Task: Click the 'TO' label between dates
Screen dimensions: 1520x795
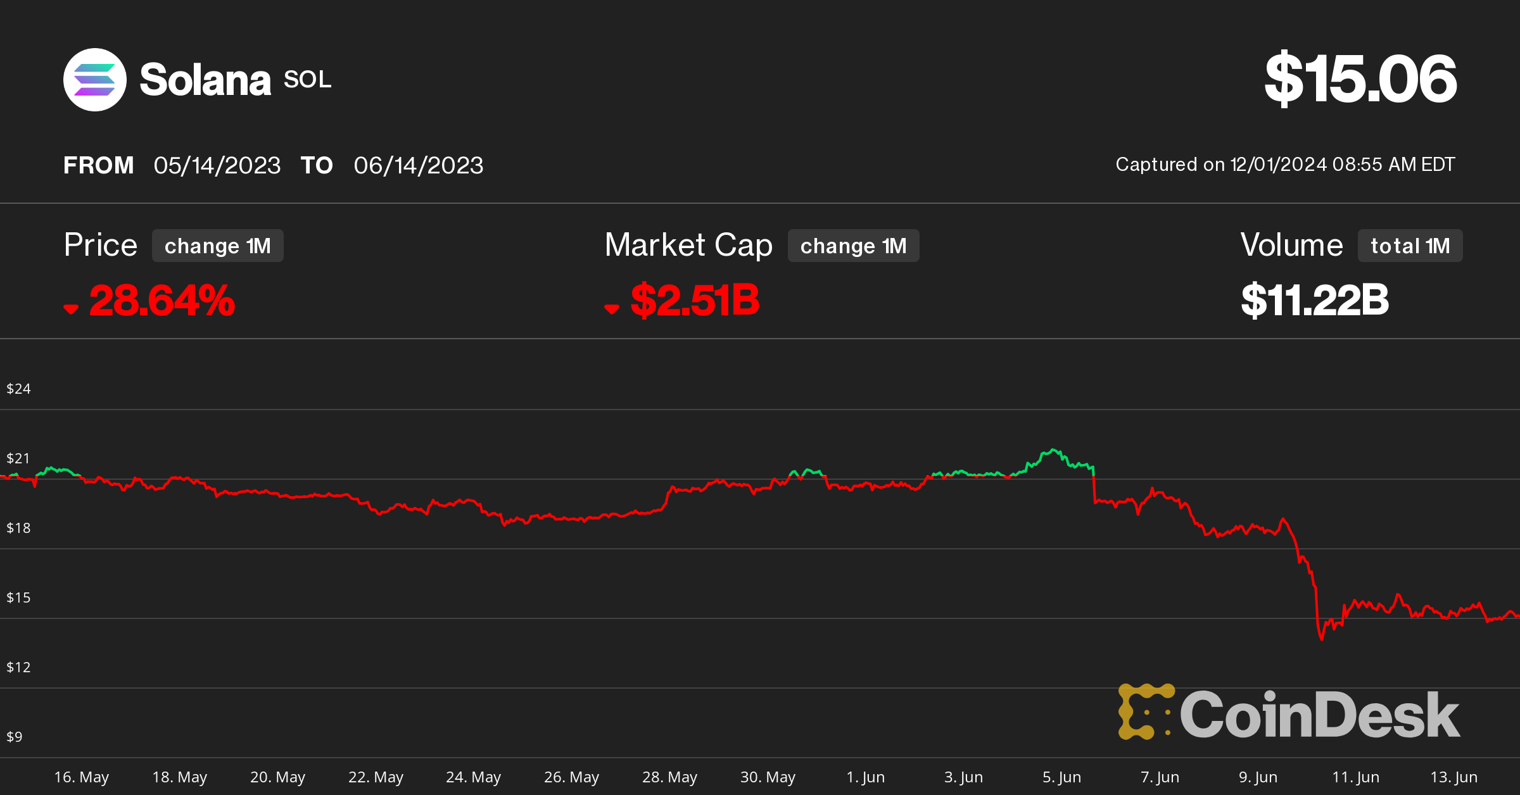Action: [317, 165]
